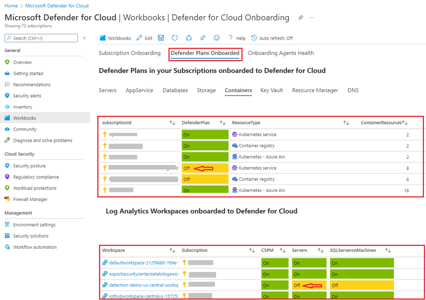Viewport: 426px width, 300px height.
Task: Select the AppService plan tab
Action: pos(139,90)
